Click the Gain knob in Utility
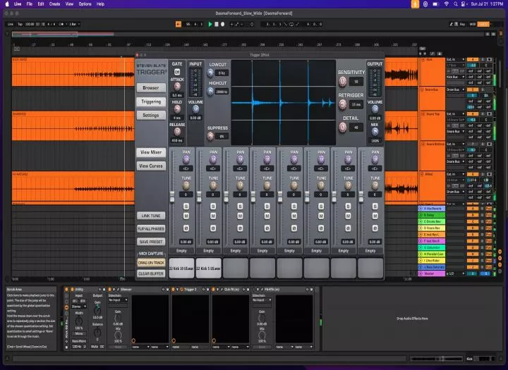The height and width of the screenshot is (370, 508). (x=97, y=310)
